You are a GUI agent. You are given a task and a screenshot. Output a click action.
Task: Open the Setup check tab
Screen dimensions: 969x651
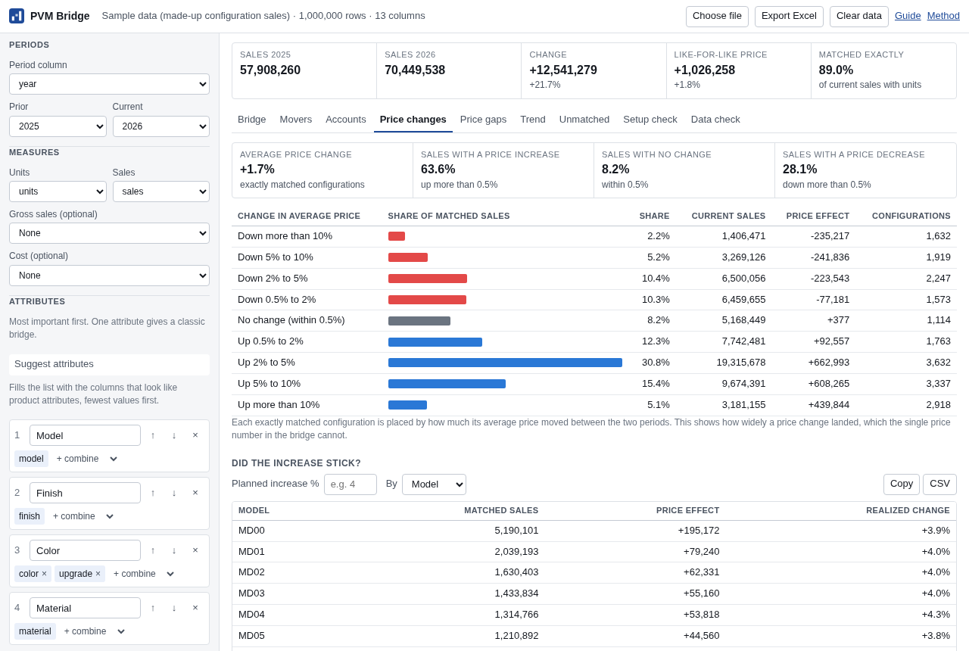coord(650,120)
